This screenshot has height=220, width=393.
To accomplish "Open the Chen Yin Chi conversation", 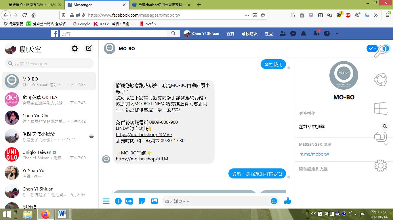I will click(x=49, y=118).
